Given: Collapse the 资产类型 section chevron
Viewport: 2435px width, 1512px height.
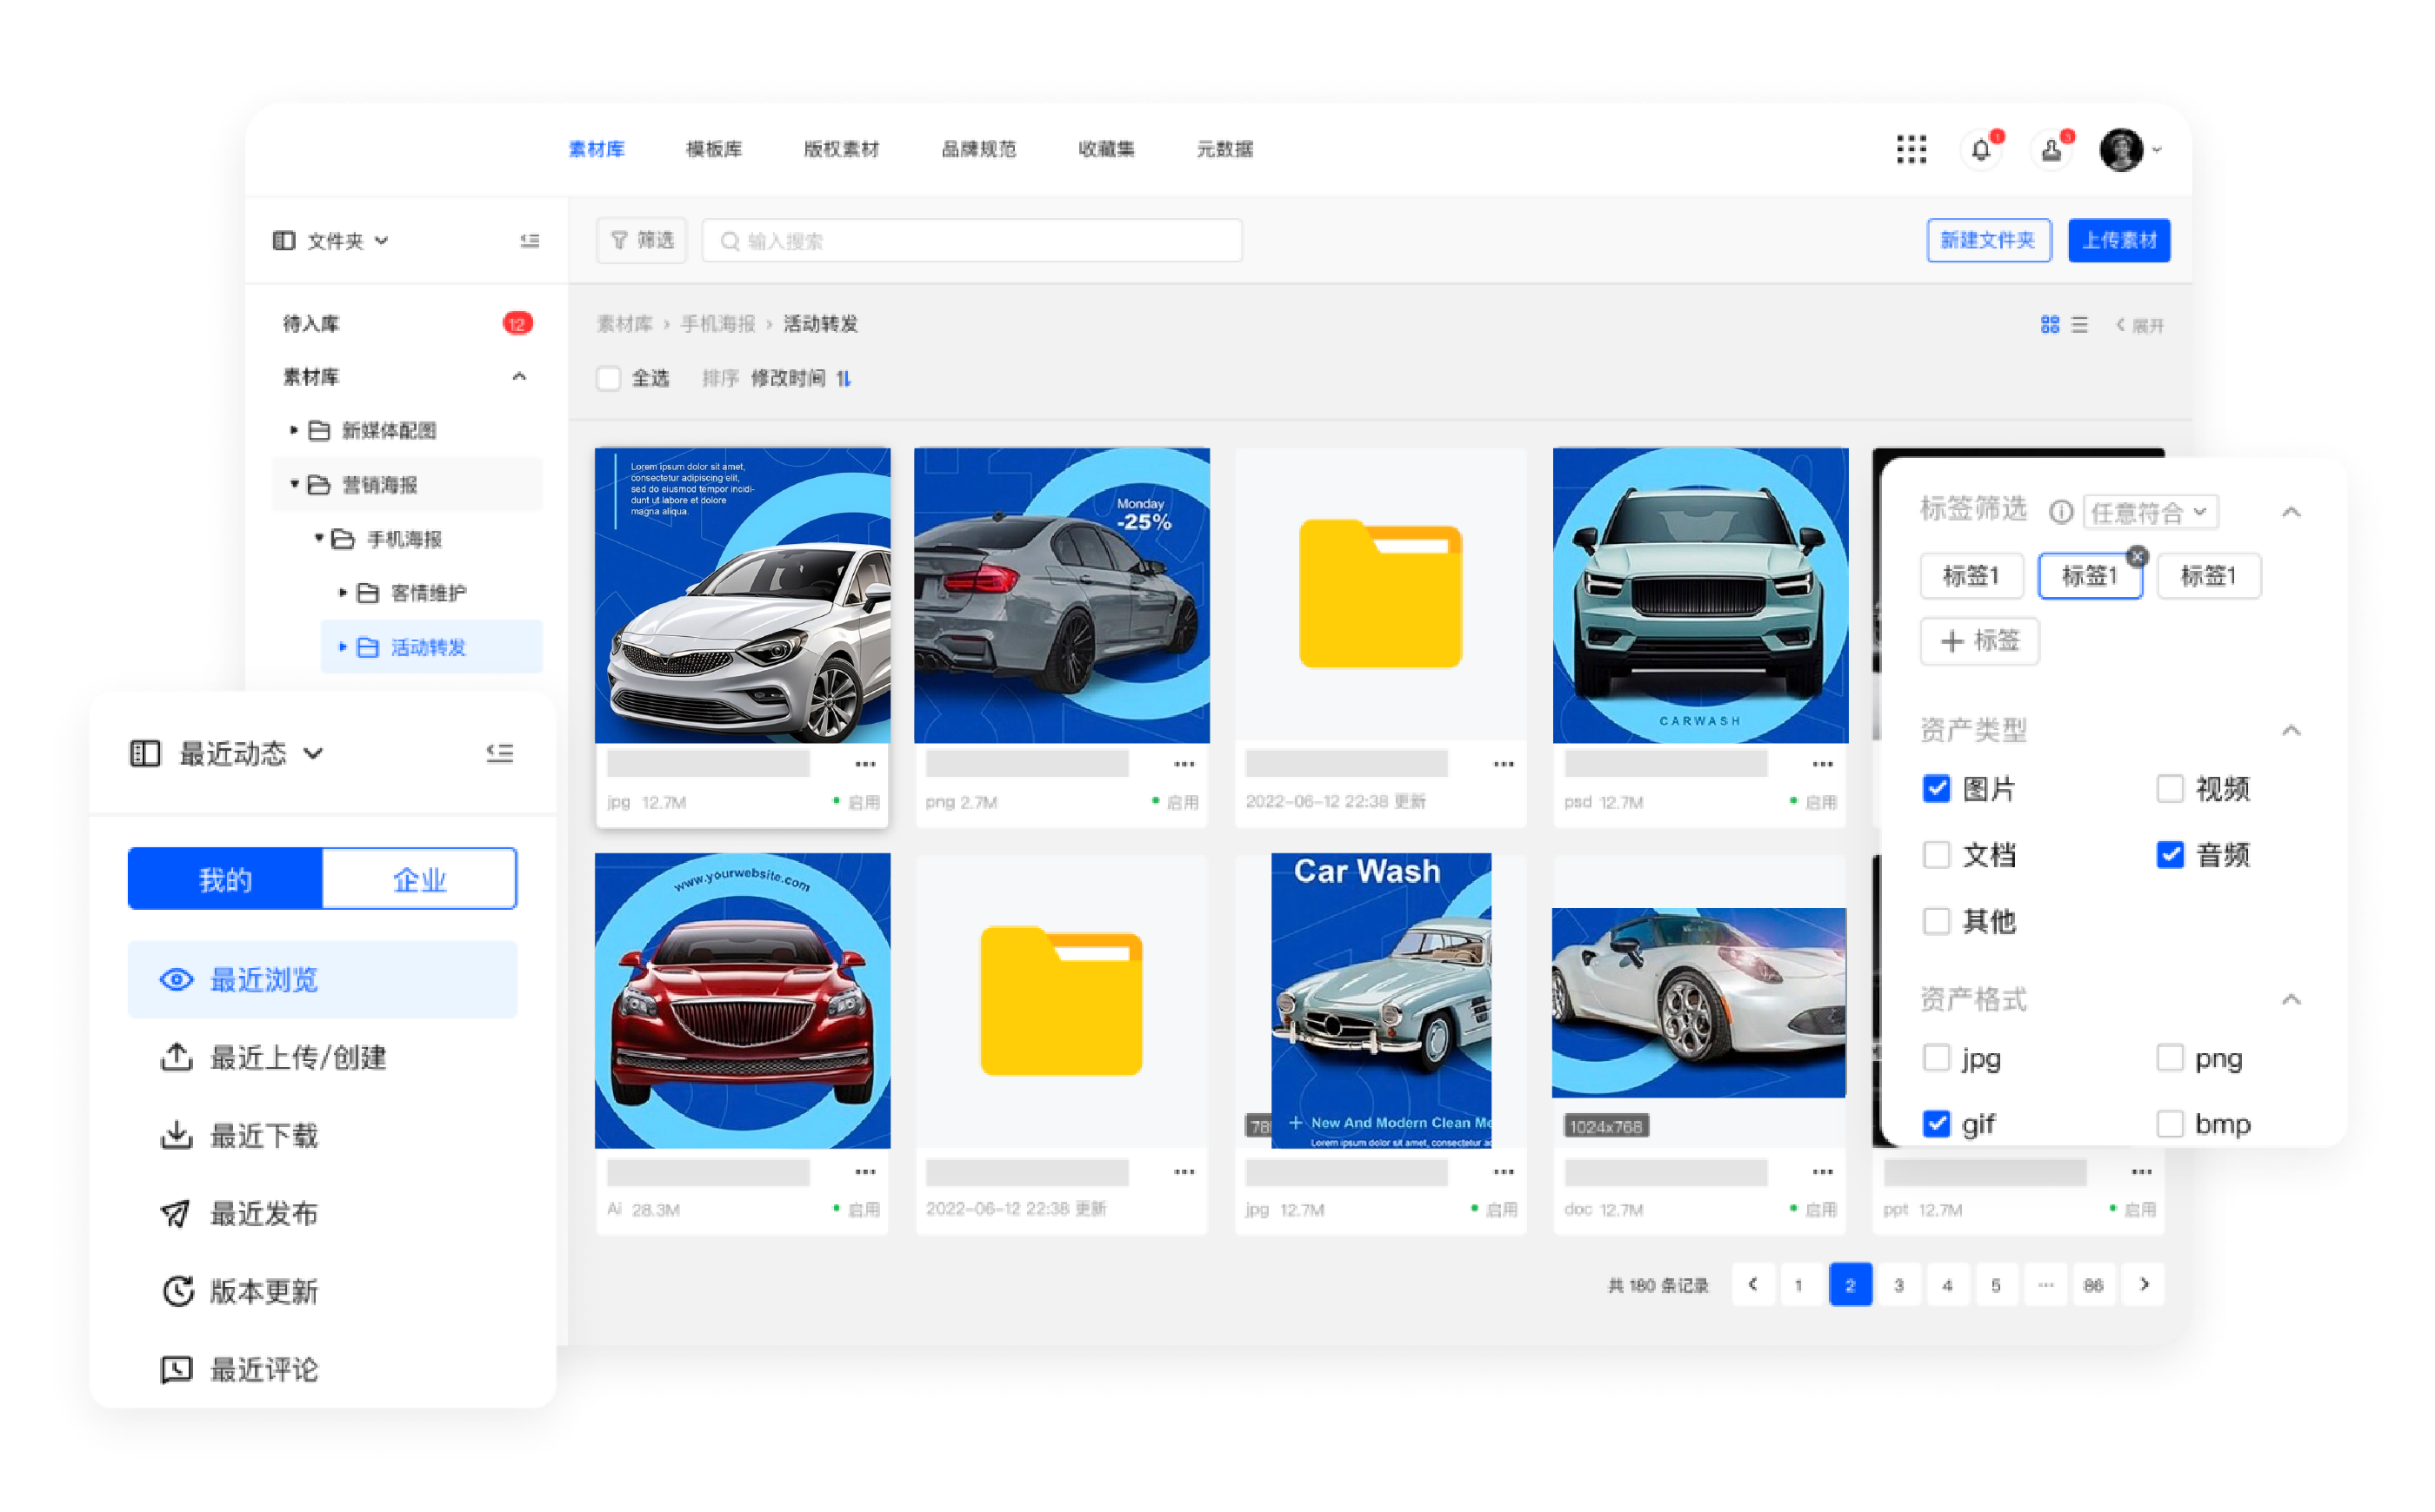Looking at the screenshot, I should pos(2291,730).
